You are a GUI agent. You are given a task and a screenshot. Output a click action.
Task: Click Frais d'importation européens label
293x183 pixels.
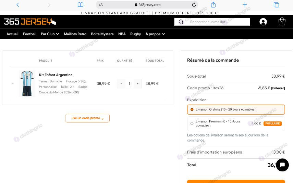point(215,152)
